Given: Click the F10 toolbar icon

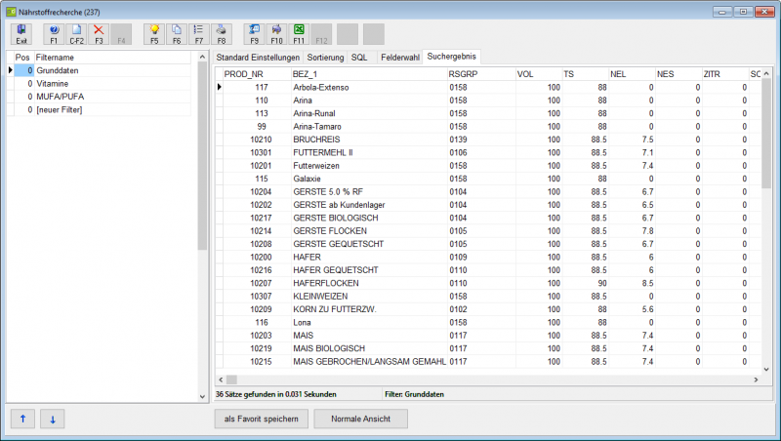Looking at the screenshot, I should [276, 34].
